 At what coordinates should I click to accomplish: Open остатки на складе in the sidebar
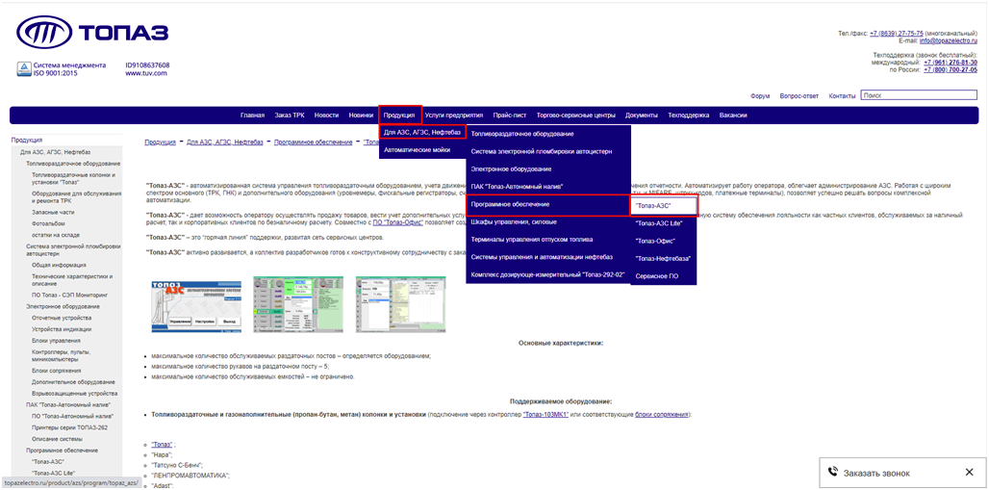click(56, 235)
